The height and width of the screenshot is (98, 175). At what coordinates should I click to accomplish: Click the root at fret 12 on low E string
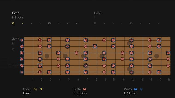pyautogui.click(x=132, y=72)
